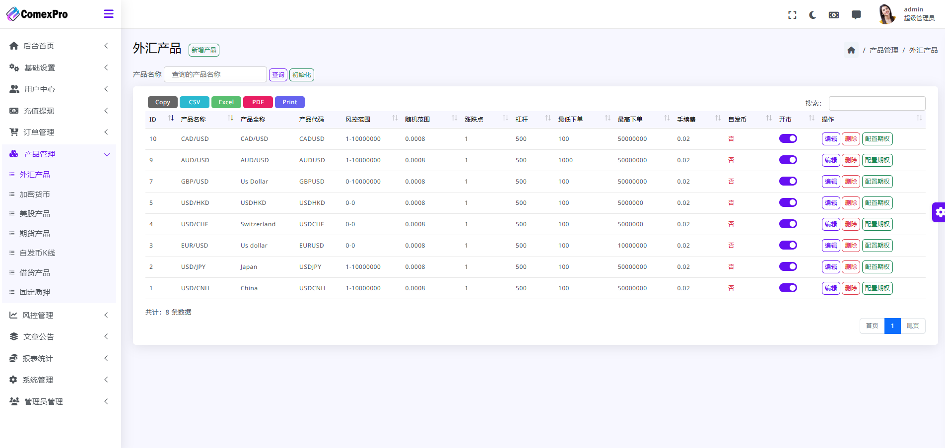Click the hamburger menu icon to collapse sidebar

click(x=108, y=14)
